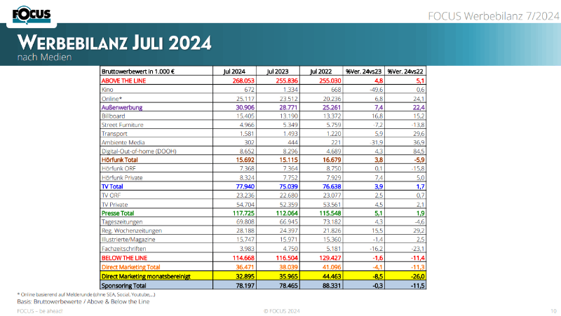561x316 pixels.
Task: Select the 'Digital-Out-of-home (DOOH)' row label
Action: click(x=139, y=151)
